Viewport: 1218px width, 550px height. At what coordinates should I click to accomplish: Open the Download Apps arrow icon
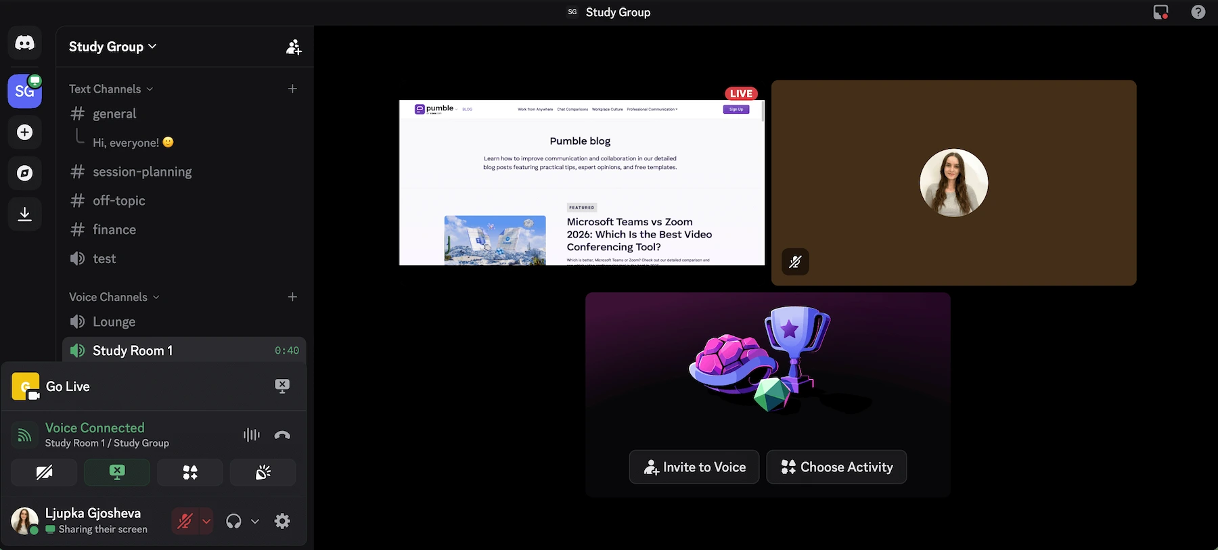25,214
